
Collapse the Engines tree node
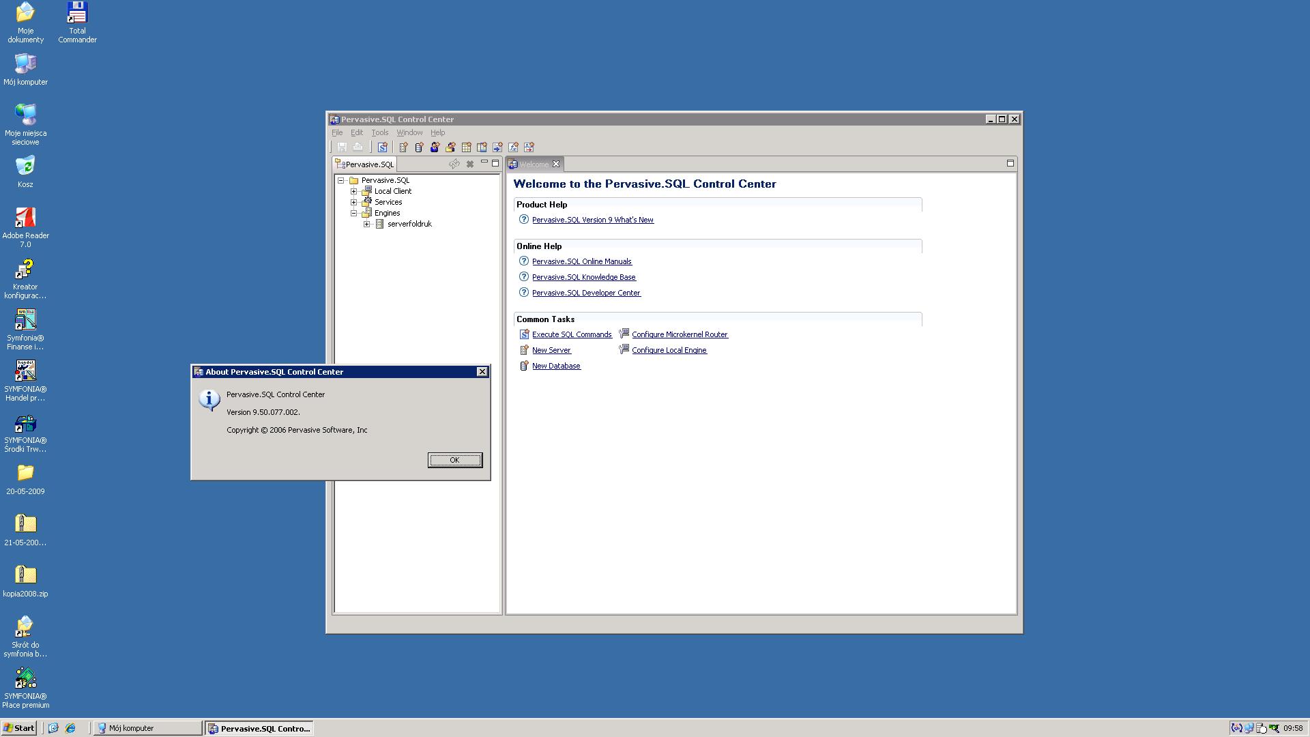[354, 214]
